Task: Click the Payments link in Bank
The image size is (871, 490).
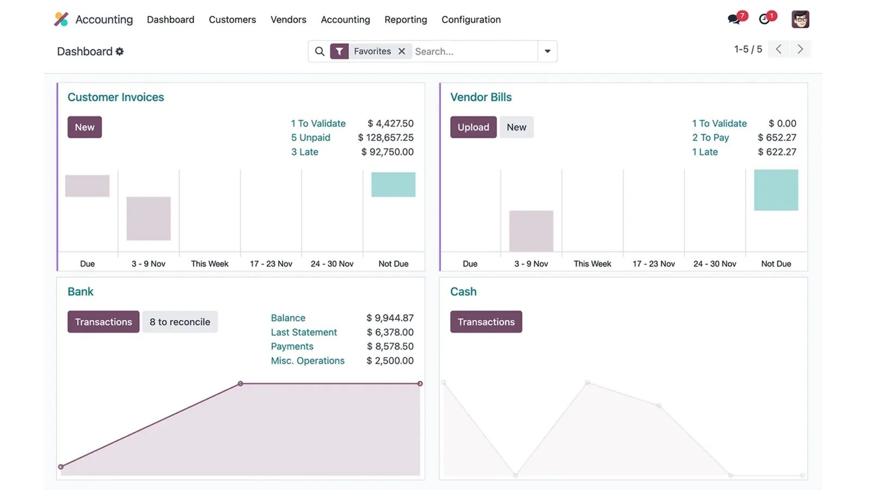Action: tap(292, 346)
